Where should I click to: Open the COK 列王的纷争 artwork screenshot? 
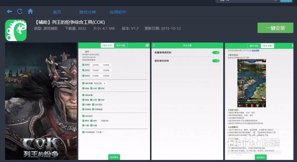pos(41,101)
